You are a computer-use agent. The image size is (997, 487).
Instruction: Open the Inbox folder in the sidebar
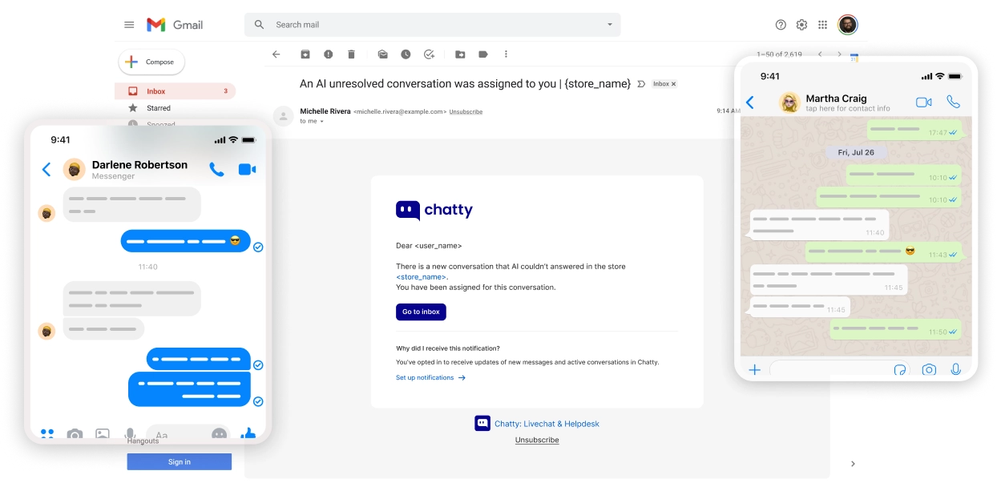click(155, 91)
